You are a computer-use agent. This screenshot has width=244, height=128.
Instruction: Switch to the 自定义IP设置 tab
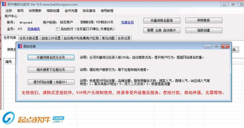tap(51, 38)
